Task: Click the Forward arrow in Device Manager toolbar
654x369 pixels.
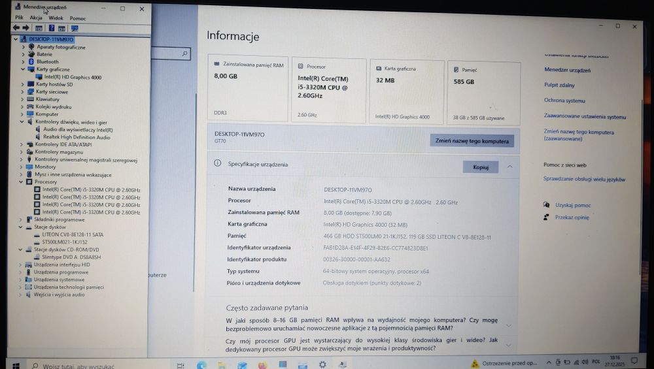Action: [26, 28]
